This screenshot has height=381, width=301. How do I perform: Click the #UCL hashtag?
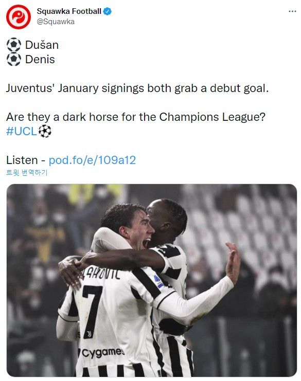tap(22, 131)
